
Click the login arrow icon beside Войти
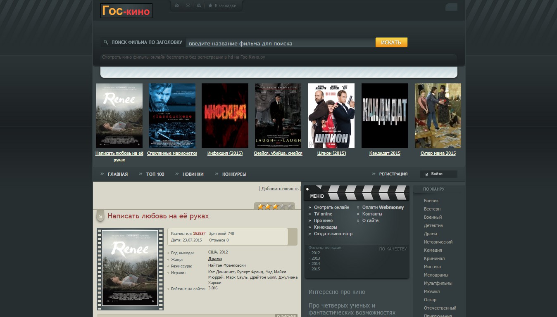(427, 174)
